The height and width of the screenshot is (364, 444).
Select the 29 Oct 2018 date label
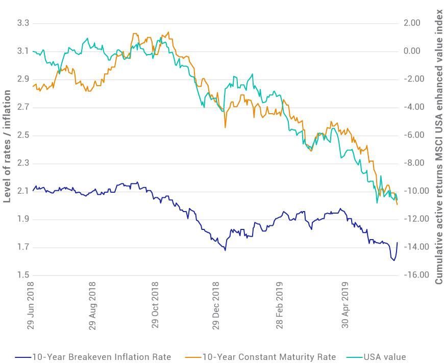click(155, 306)
